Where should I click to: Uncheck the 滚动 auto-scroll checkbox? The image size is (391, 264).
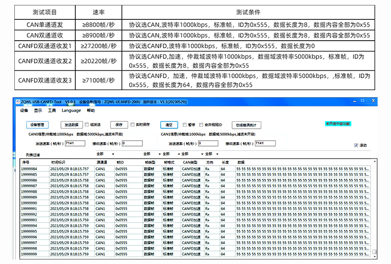click(x=356, y=145)
